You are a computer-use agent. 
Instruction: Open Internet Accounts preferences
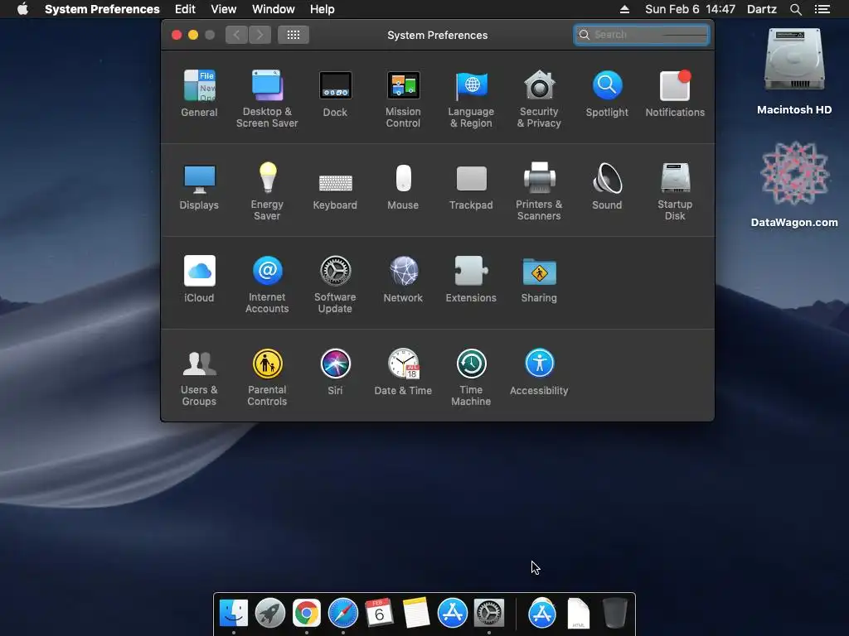tap(267, 284)
